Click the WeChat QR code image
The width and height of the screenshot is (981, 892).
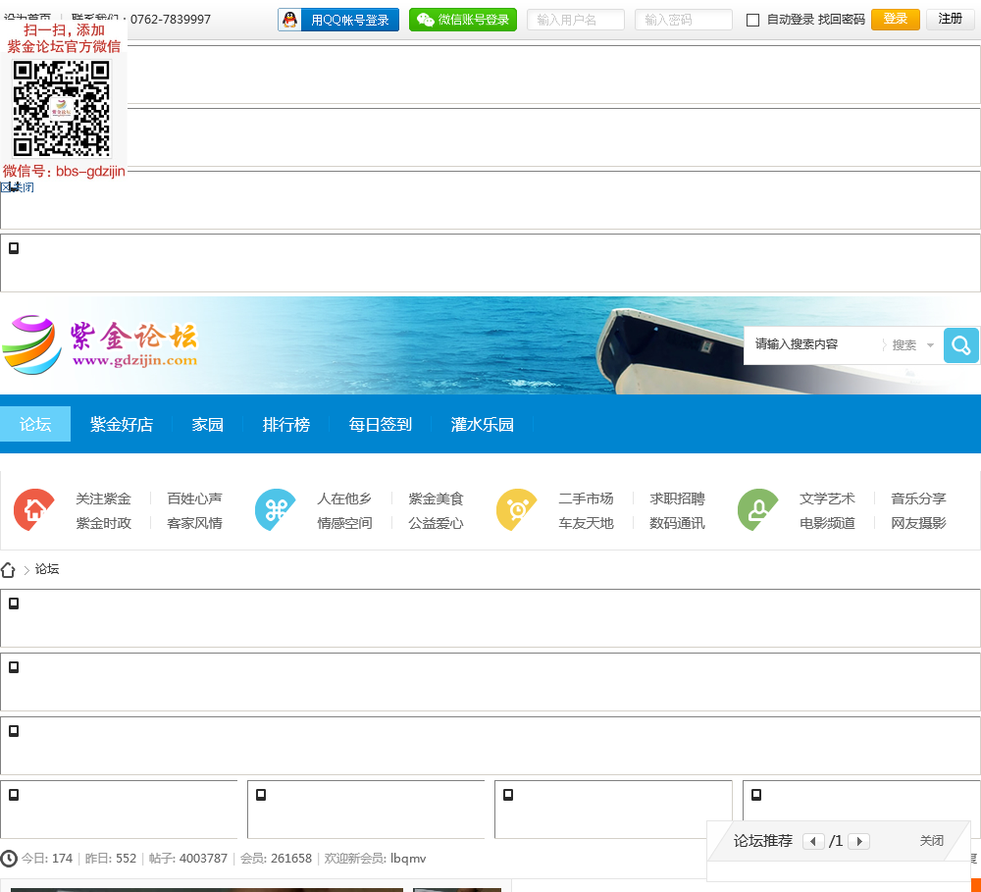62,108
